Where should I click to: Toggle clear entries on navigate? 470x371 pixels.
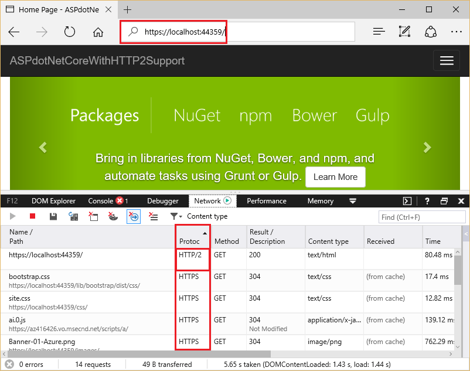point(133,216)
